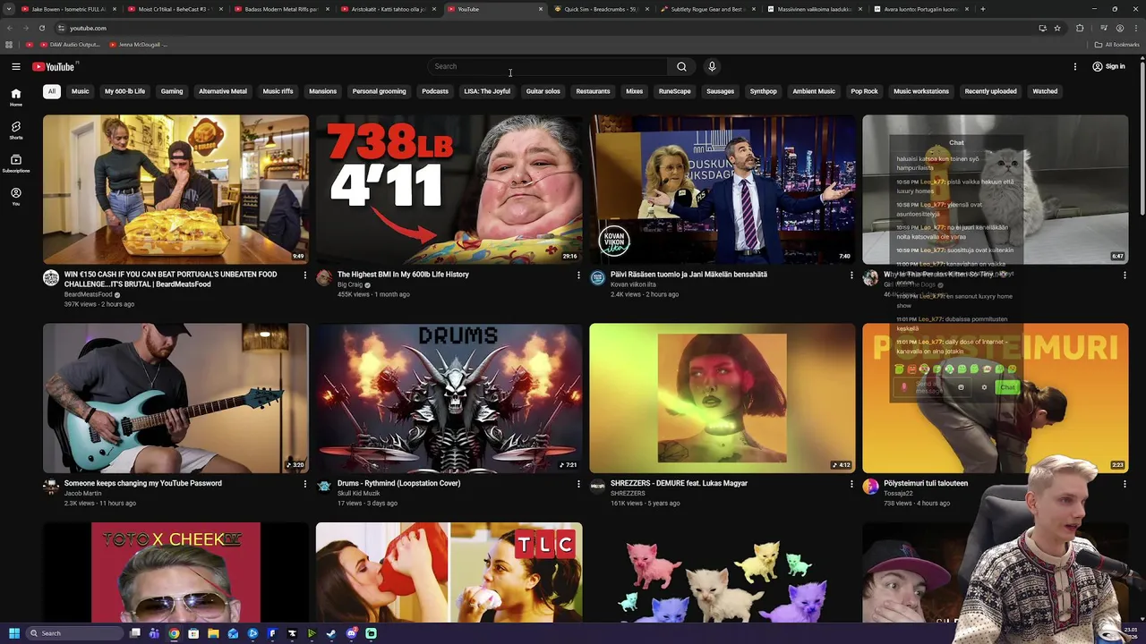Filter feed by RuneScape chip
Viewport: 1146px width, 644px height.
click(675, 91)
